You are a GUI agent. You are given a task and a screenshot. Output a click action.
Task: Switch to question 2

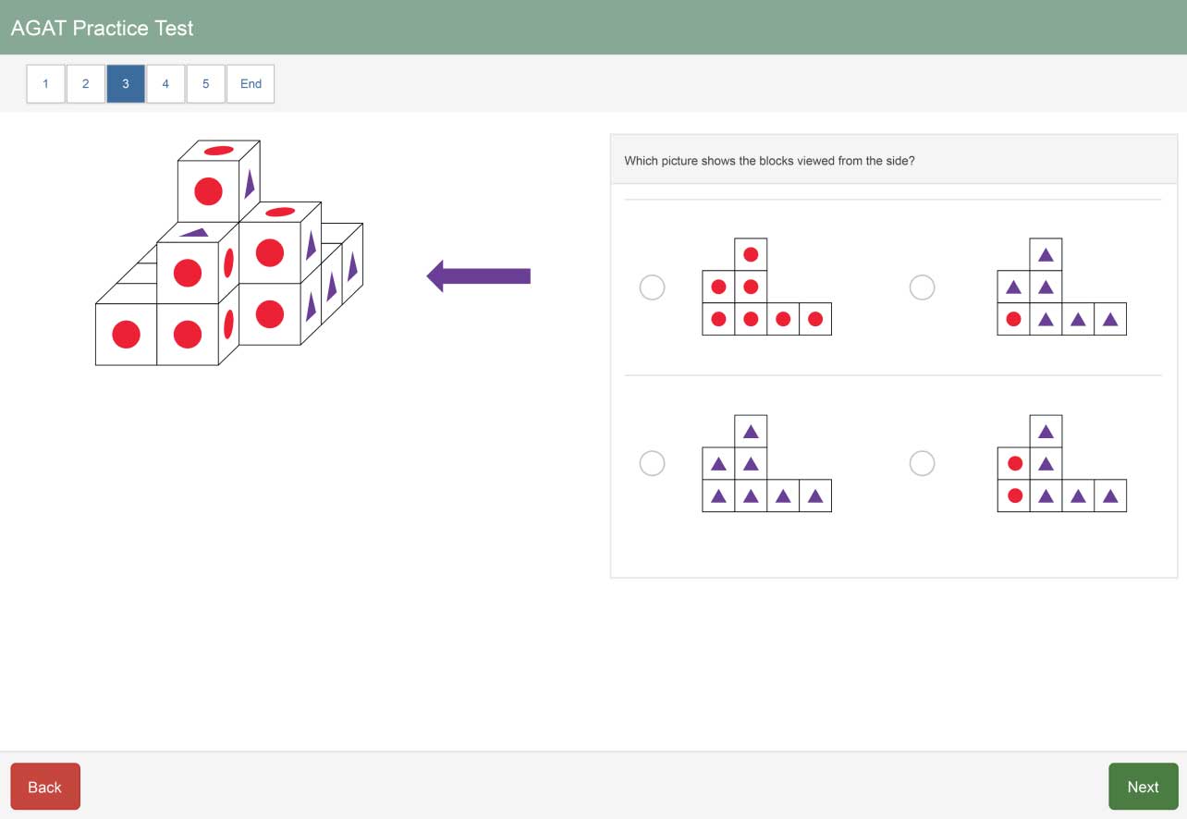(x=85, y=83)
